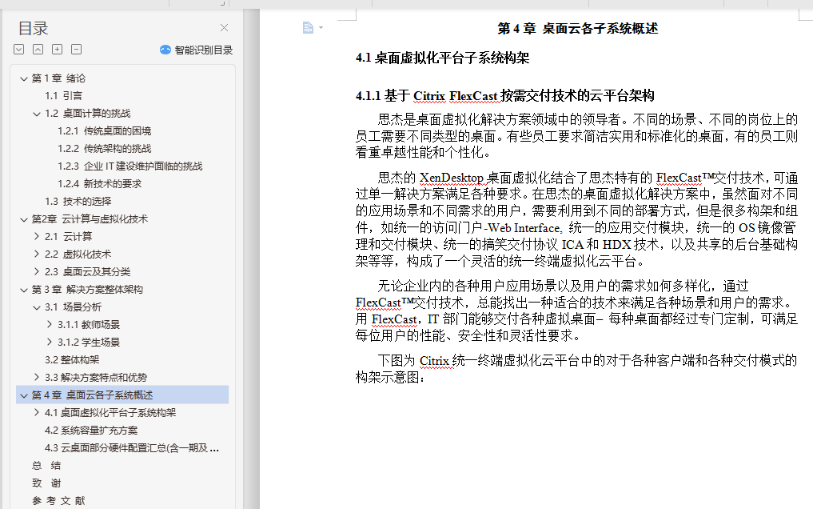Viewport: 813px width, 509px height.
Task: Go to 1.2.1 传统桌面的困境
Action: pyautogui.click(x=104, y=131)
